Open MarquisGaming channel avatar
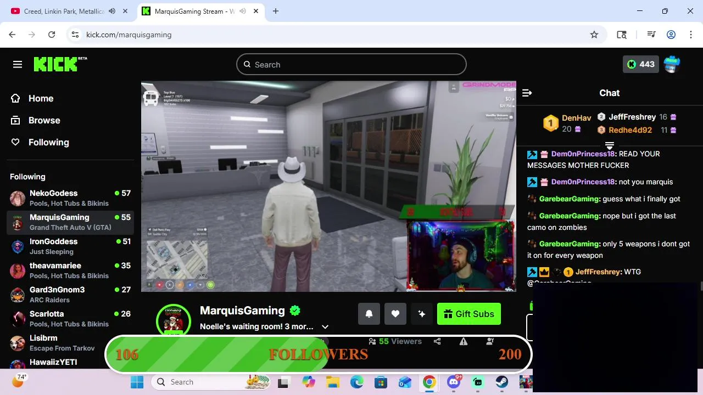This screenshot has width=703, height=395. (174, 320)
